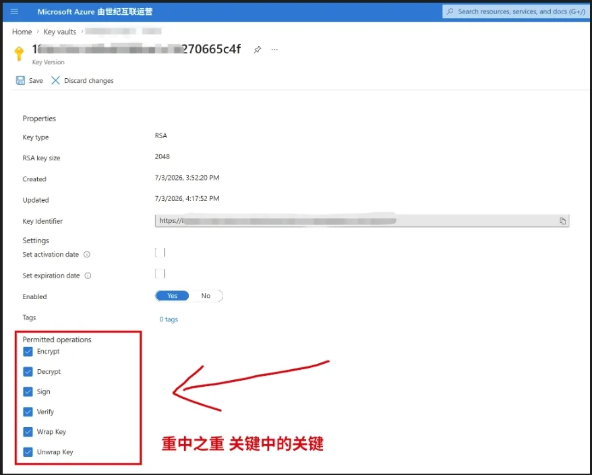The image size is (592, 475).
Task: Uncheck the Verify operation
Action: tap(28, 412)
